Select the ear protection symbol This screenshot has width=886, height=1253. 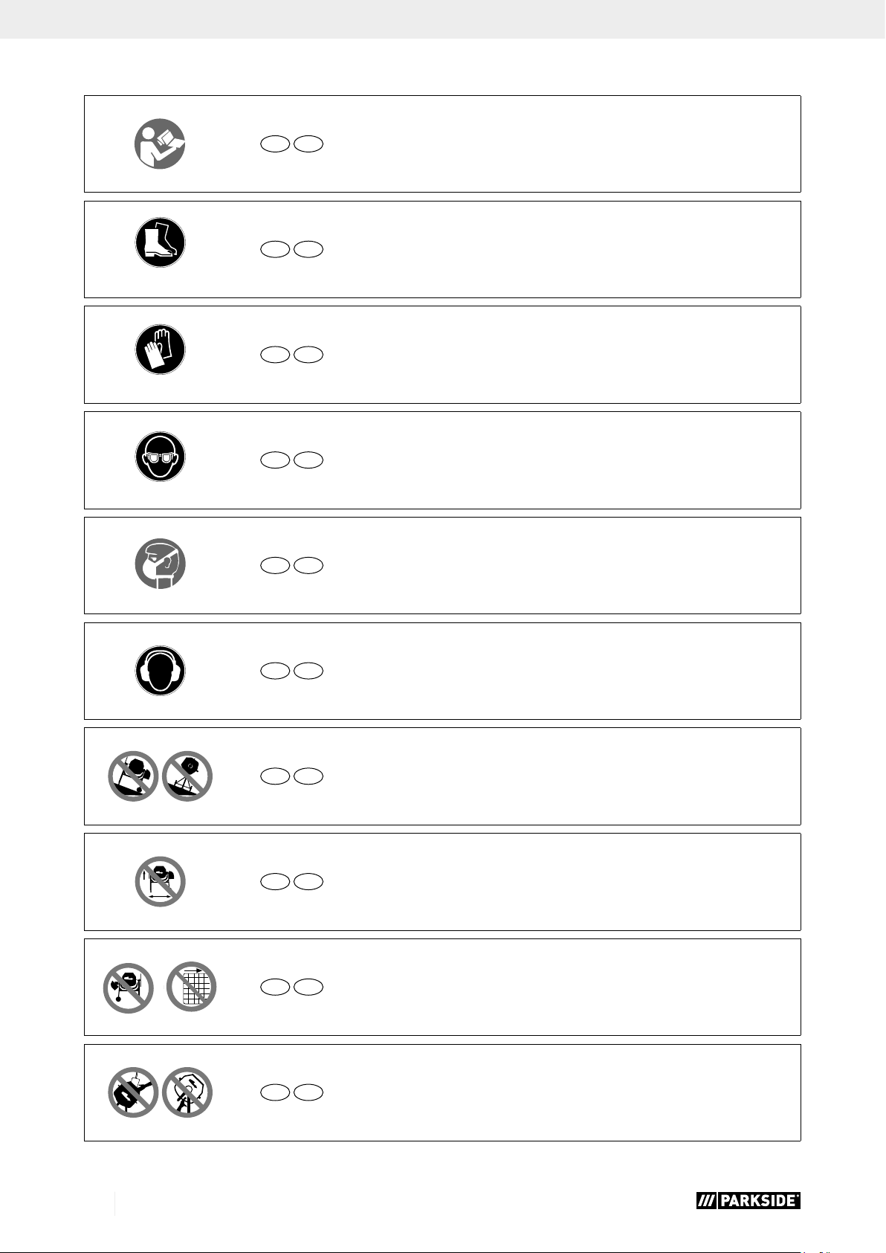(160, 670)
